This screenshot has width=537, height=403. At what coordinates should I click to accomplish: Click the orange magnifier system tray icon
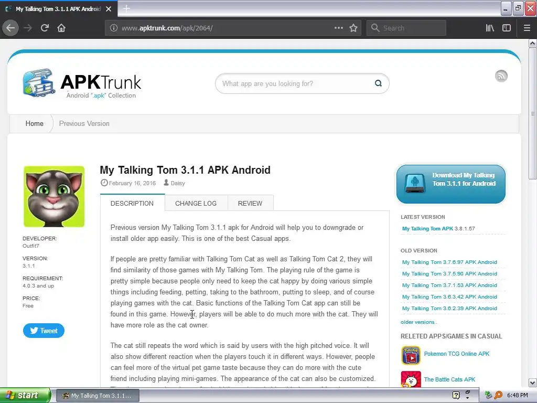coord(498,395)
